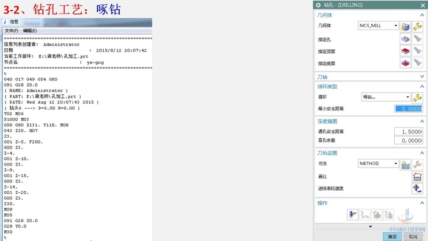This screenshot has width=428, height=241.
Task: Close the DRILLING dialog with the X
Action: pos(423,5)
